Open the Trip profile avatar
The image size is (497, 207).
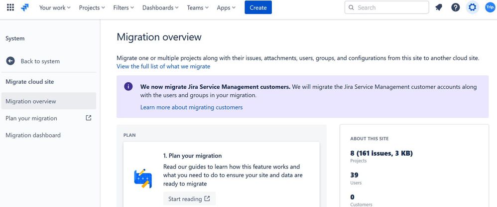490,7
